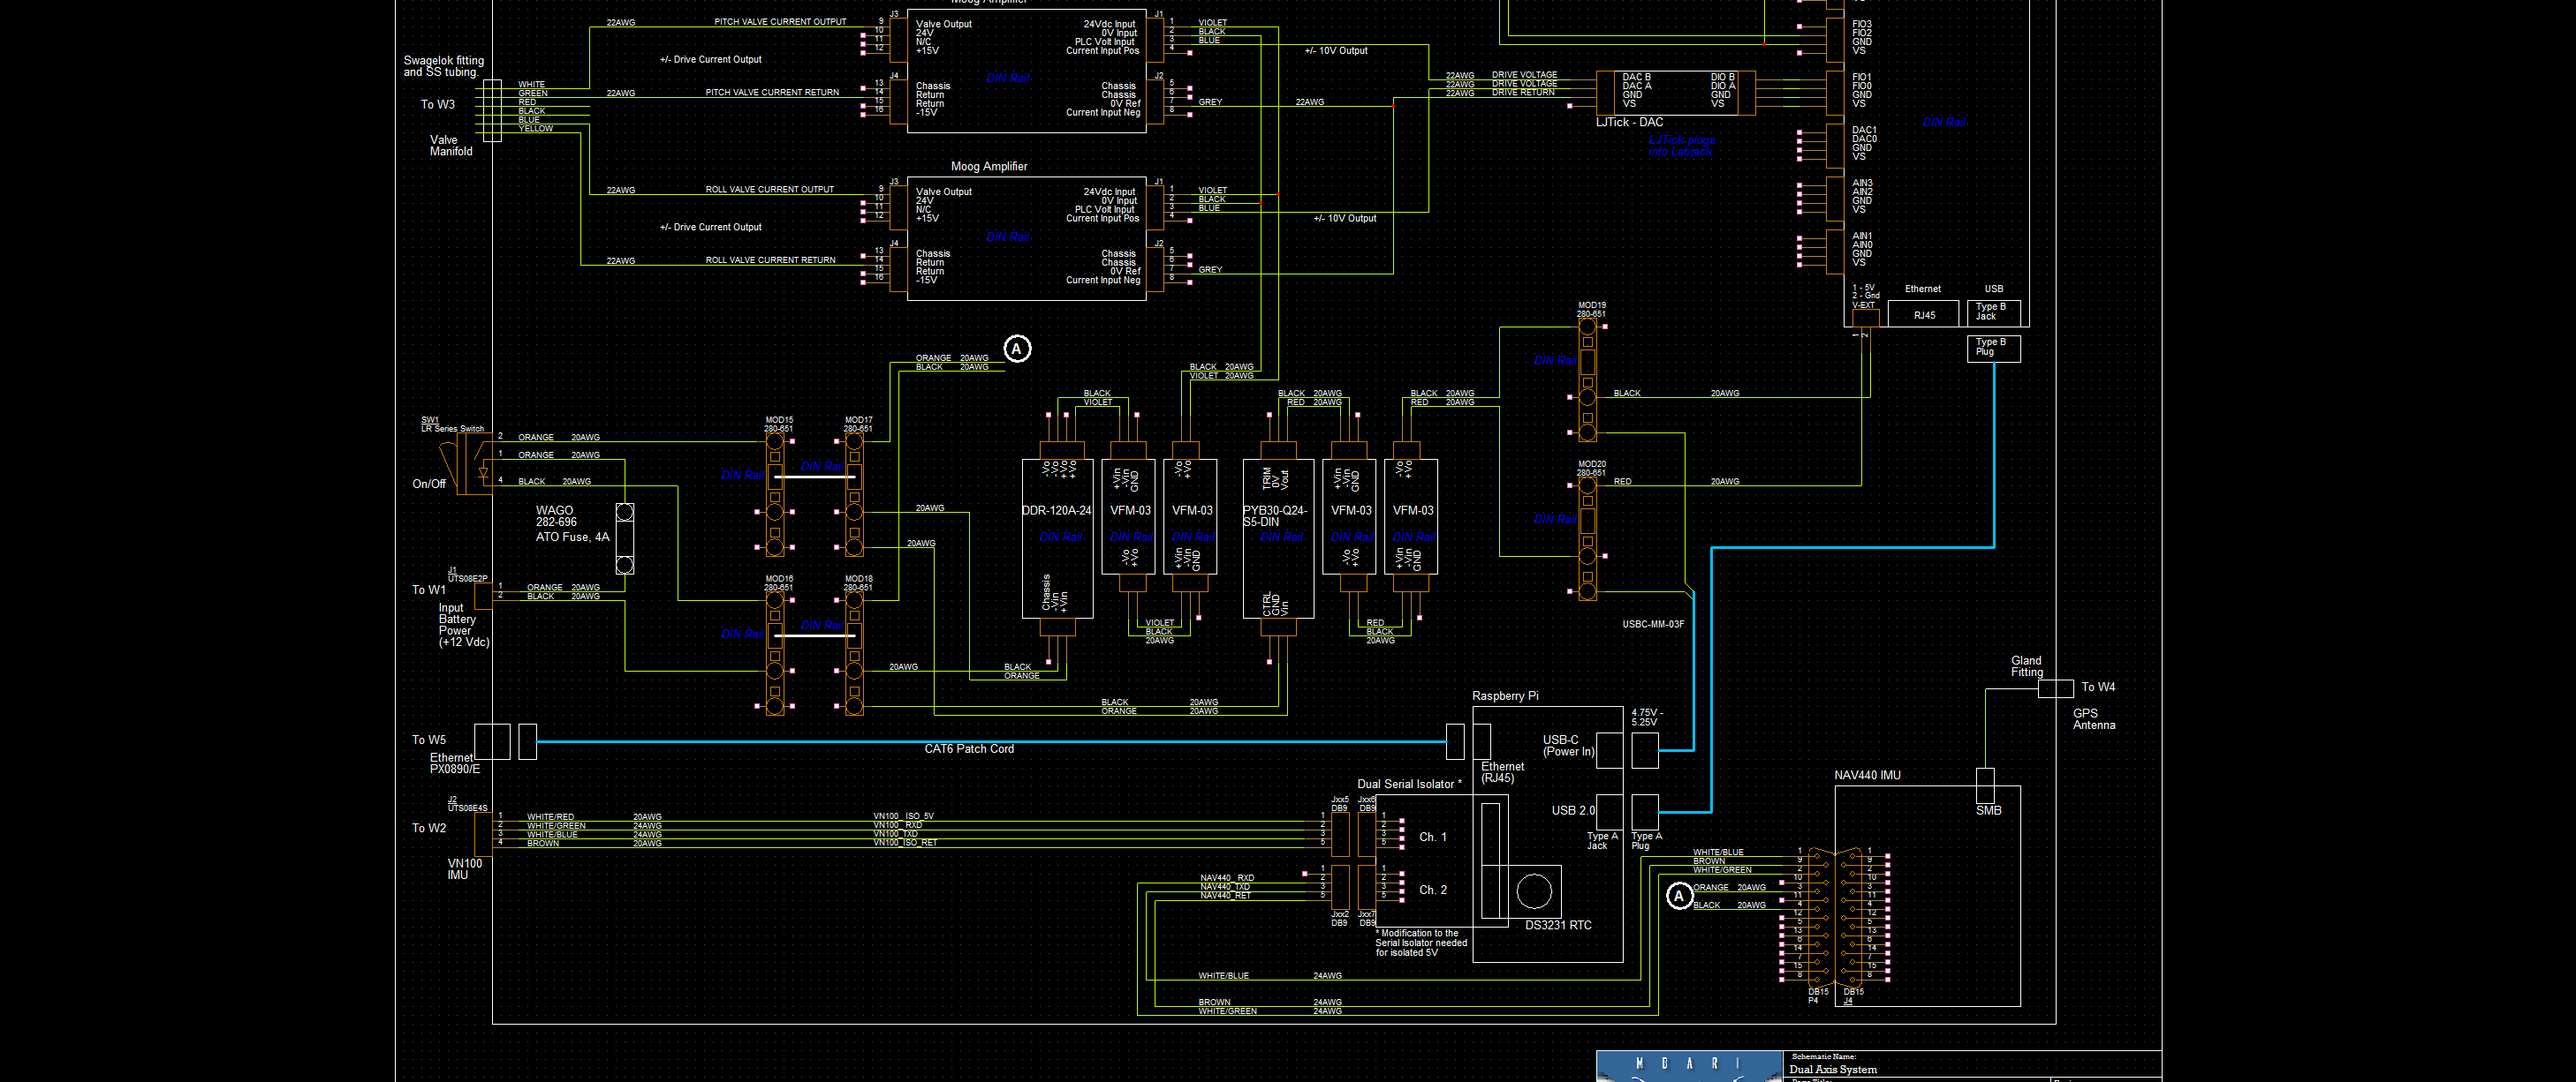Select the MOD16 terminal block label
The image size is (2576, 1082).
click(779, 583)
